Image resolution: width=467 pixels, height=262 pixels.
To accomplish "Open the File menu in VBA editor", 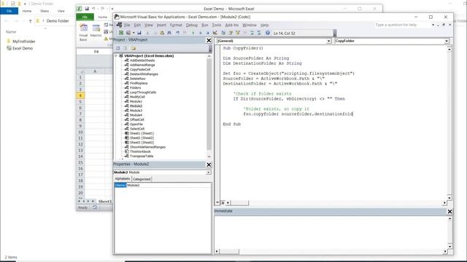I will tap(127, 25).
